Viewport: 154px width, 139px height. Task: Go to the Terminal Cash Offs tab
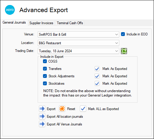point(70,23)
